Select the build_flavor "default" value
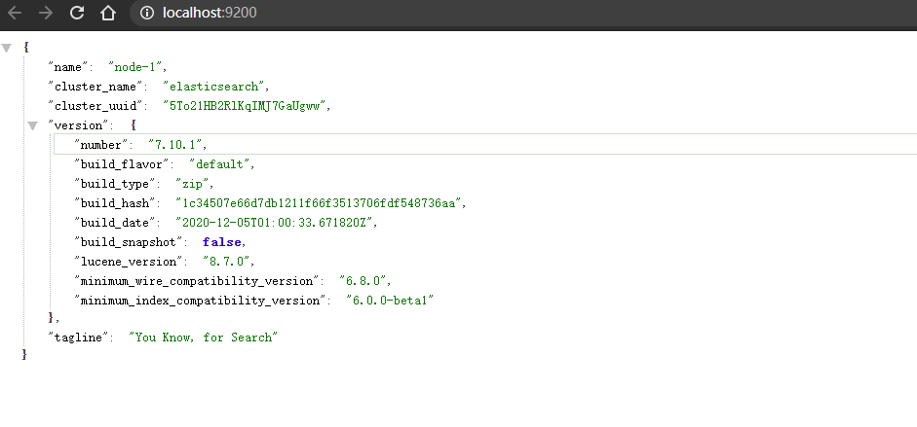917x427 pixels. pyautogui.click(x=219, y=164)
